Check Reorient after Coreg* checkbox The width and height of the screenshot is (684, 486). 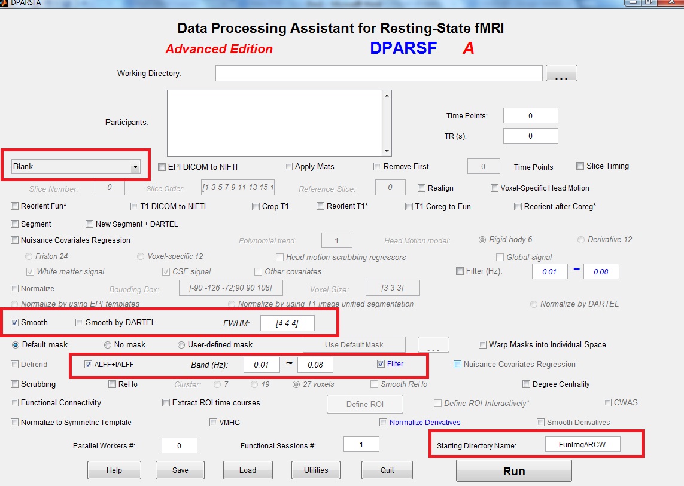(518, 206)
